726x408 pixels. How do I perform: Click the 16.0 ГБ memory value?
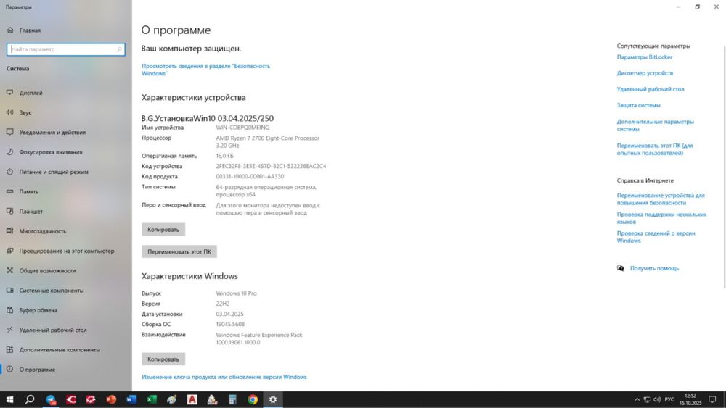(224, 157)
